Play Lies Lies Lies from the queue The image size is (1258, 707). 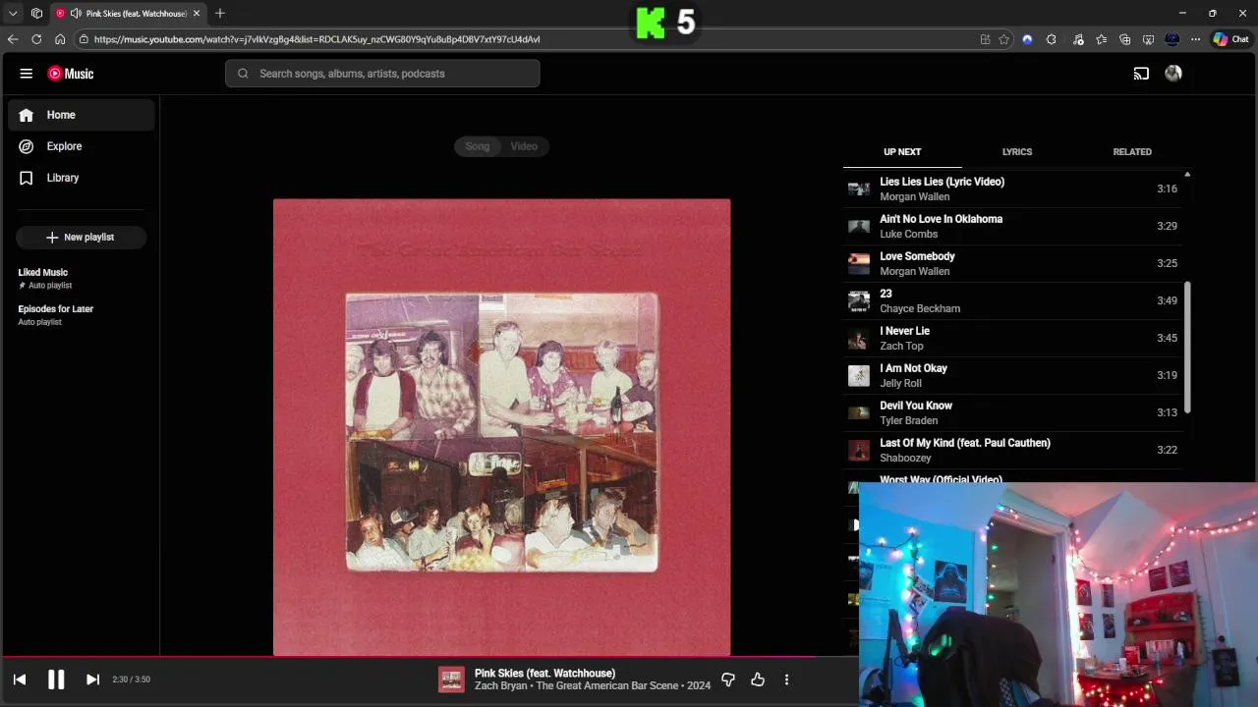pyautogui.click(x=1012, y=189)
